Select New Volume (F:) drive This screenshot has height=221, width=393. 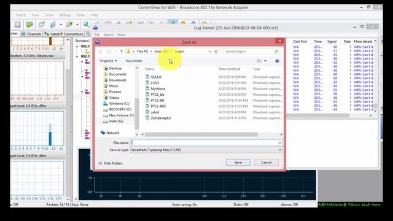pyautogui.click(x=122, y=115)
